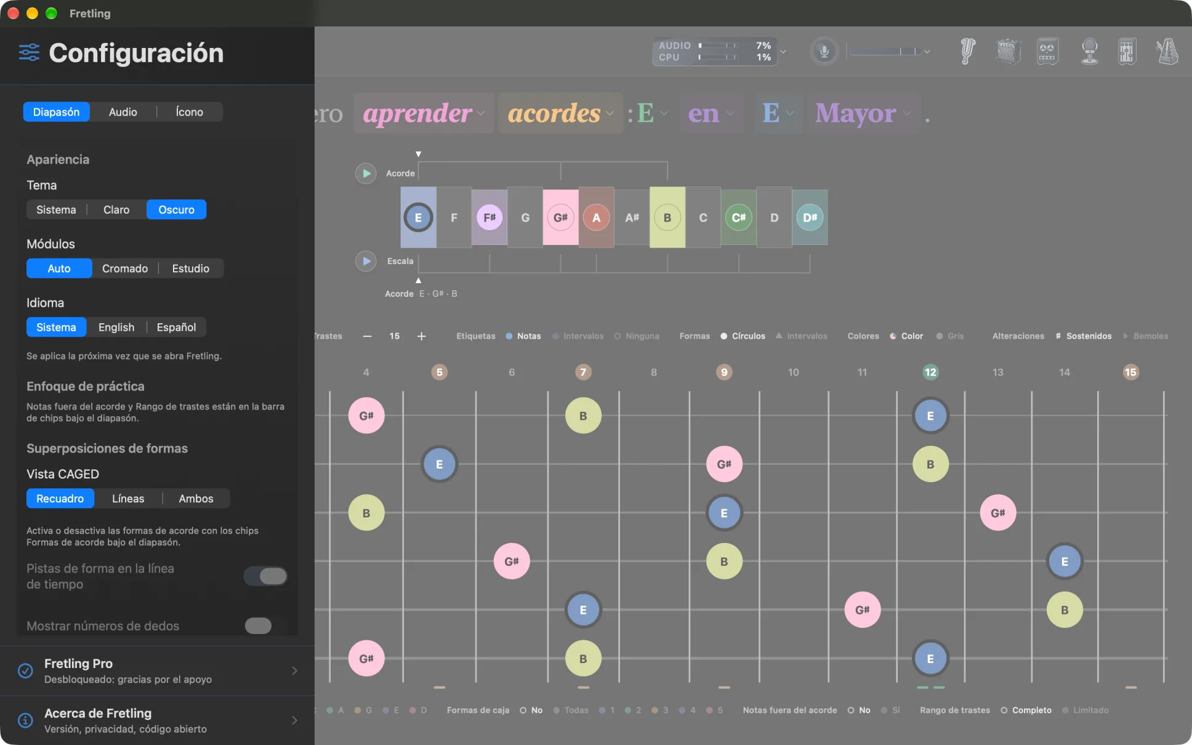Expand the Audio CPU meter chevron
The image size is (1192, 745).
click(x=783, y=52)
